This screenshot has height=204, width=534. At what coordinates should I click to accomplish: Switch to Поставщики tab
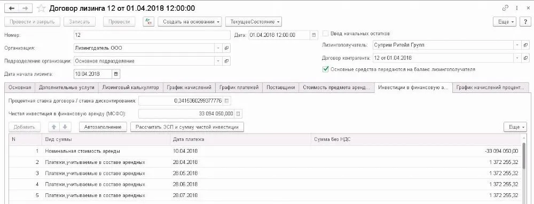point(281,88)
